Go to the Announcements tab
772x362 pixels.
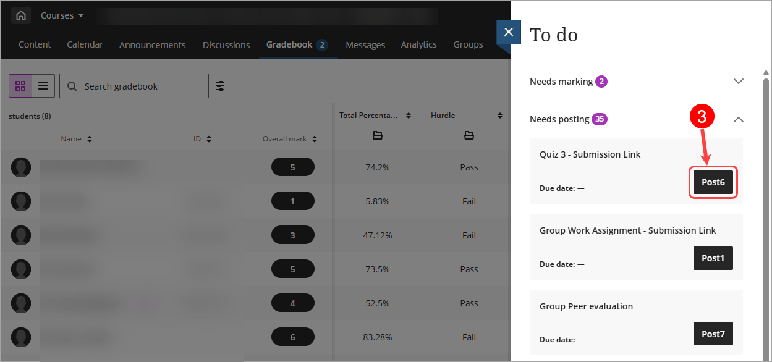pyautogui.click(x=153, y=45)
